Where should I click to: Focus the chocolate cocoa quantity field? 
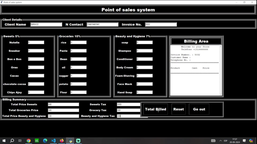point(36,84)
